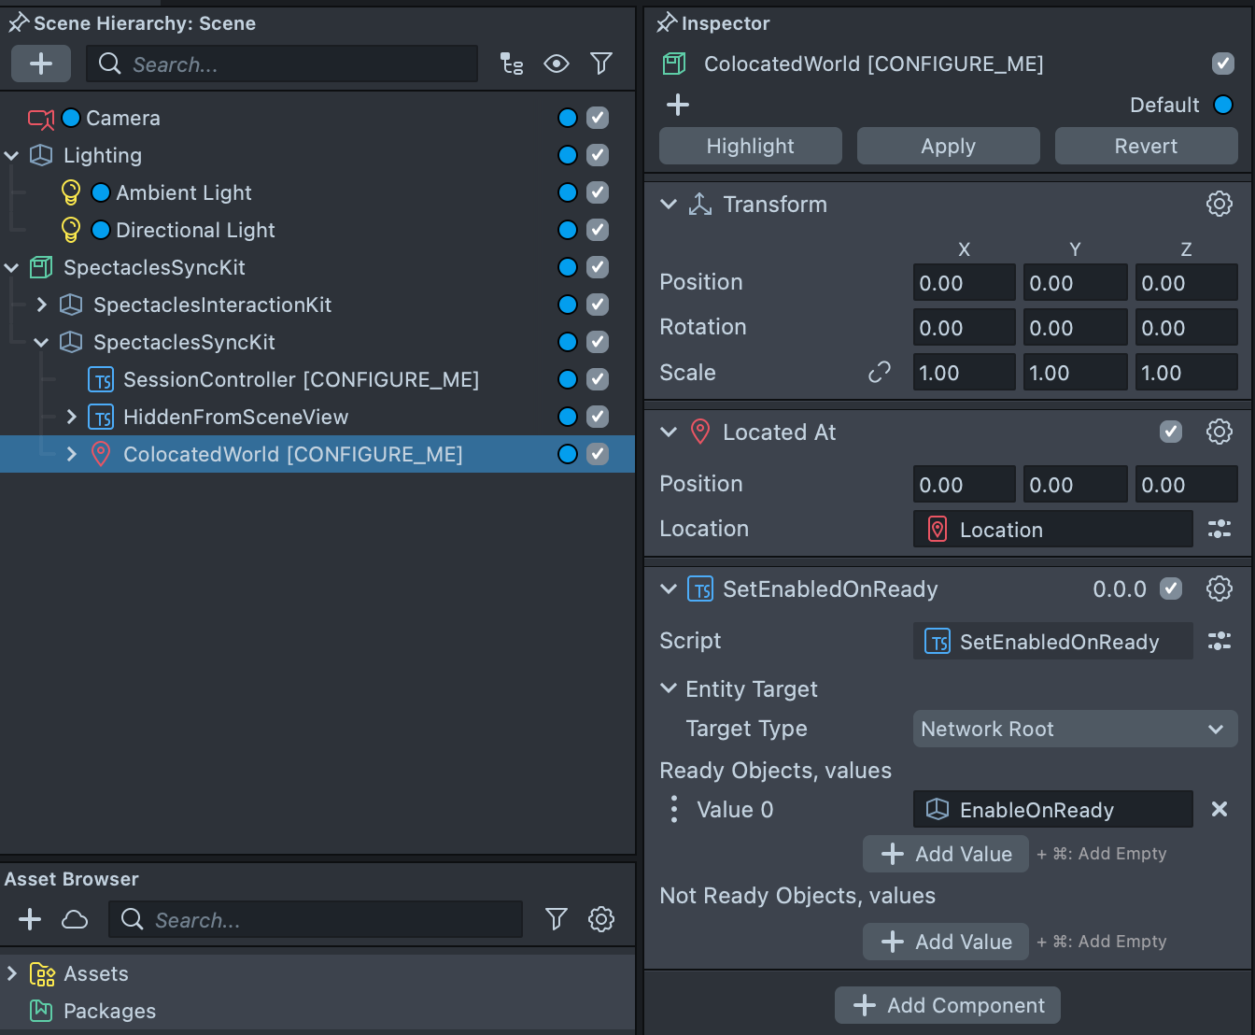This screenshot has width=1255, height=1035.
Task: Click the Revert button
Action: pos(1146,146)
